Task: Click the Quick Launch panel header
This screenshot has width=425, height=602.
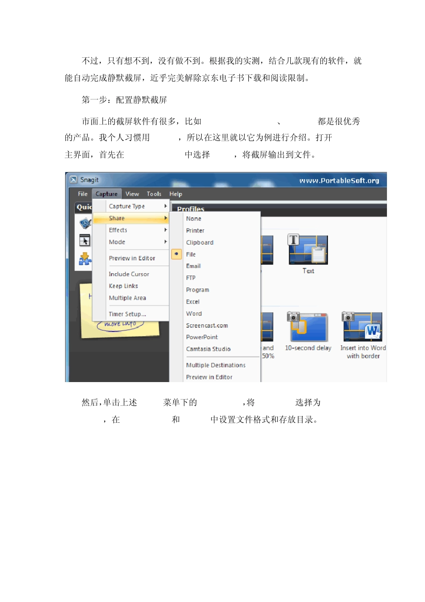Action: point(84,207)
